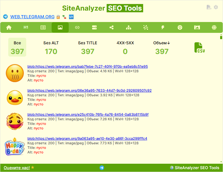This screenshot has width=223, height=172.
Task: Click the scrollbar down arrow
Action: (221, 162)
